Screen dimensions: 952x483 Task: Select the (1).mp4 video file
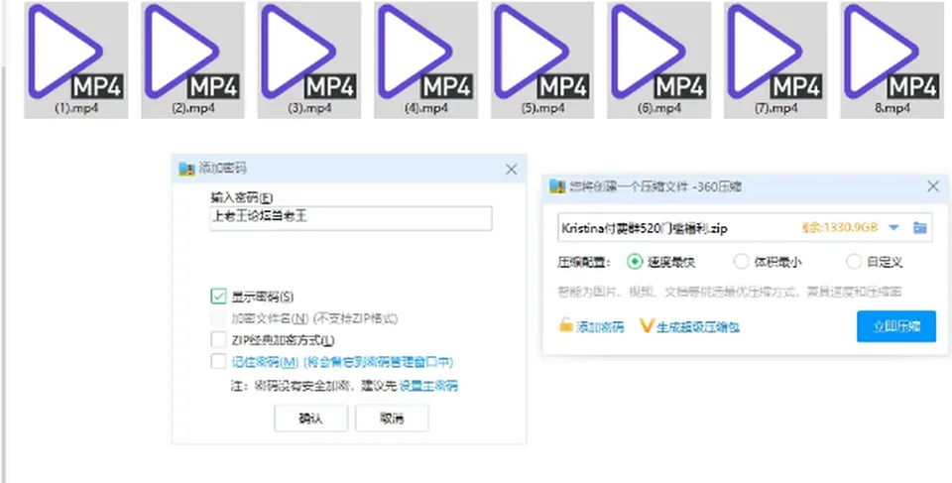click(76, 60)
